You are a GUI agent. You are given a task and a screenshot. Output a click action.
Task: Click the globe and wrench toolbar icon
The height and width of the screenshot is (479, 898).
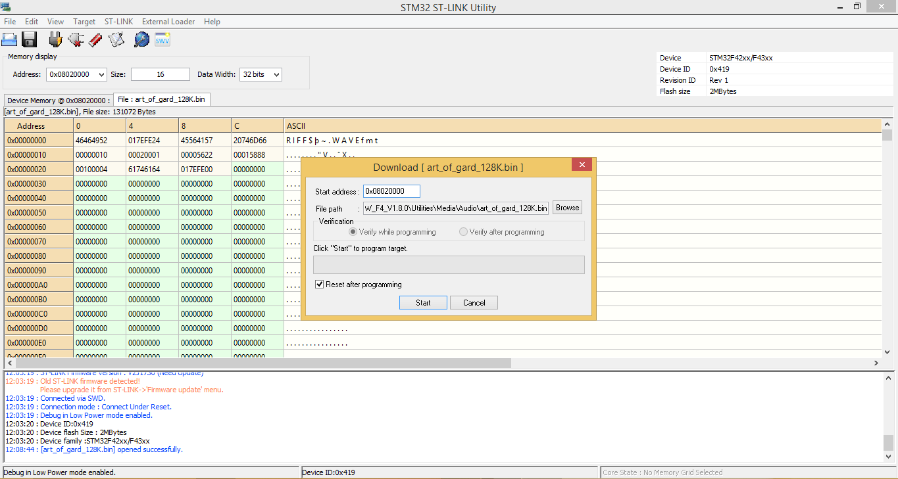pyautogui.click(x=141, y=39)
